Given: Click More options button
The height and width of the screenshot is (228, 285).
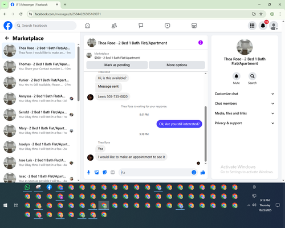Looking at the screenshot, I should pos(177,65).
